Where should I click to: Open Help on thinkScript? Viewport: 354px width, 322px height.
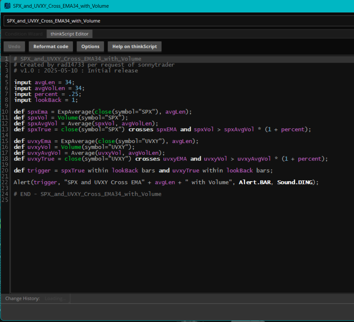click(135, 46)
